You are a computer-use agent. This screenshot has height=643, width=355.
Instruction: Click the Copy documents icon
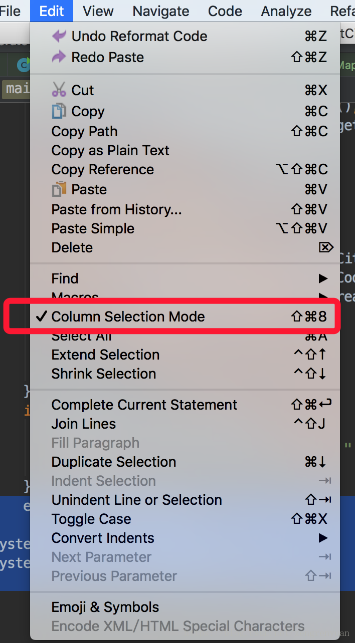click(59, 111)
